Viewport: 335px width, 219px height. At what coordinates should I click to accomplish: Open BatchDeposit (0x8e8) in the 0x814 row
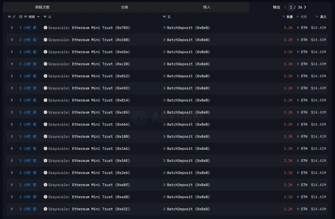(x=188, y=100)
